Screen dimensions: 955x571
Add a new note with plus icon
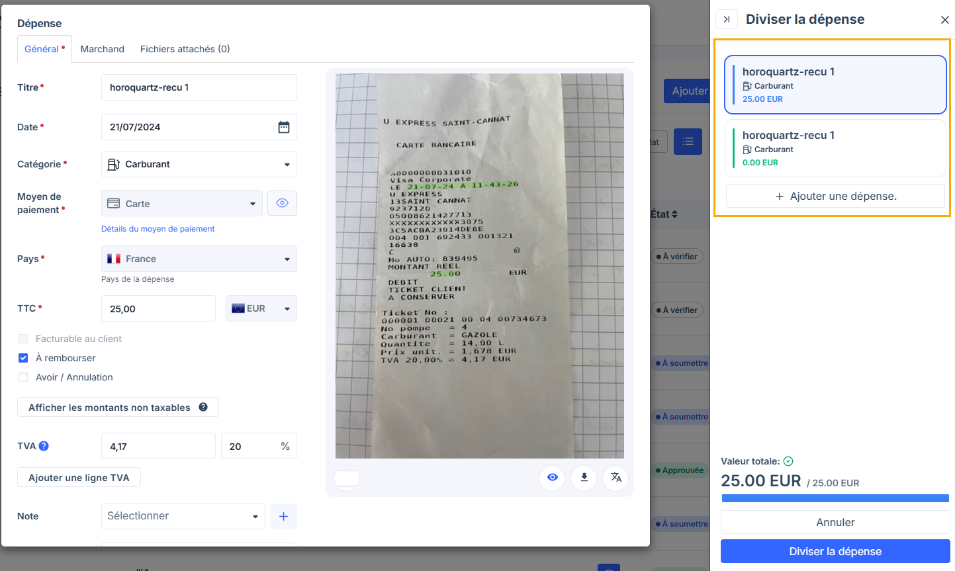pos(283,516)
